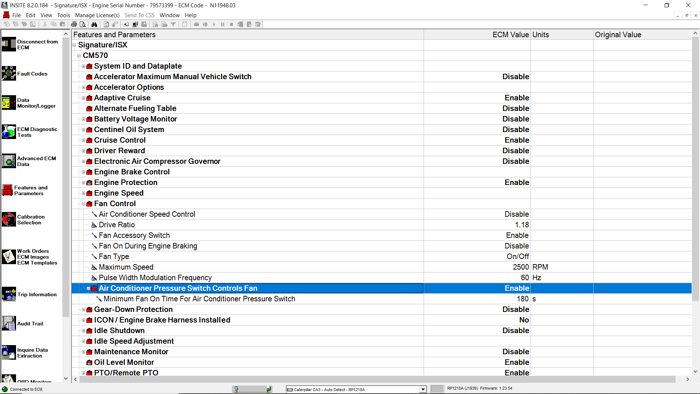Click the Refresh document toolbar icon
700x394 pixels.
(106, 24)
